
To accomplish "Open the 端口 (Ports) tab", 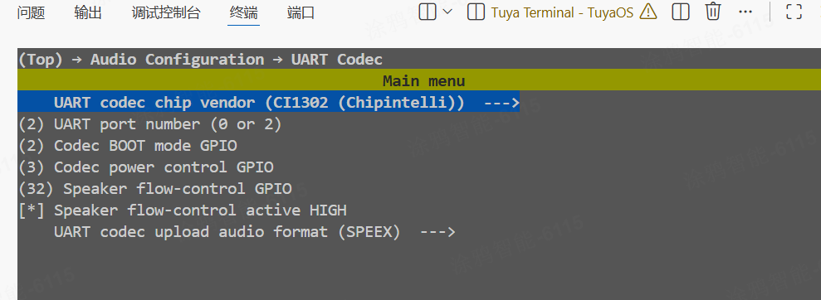I will [x=301, y=12].
